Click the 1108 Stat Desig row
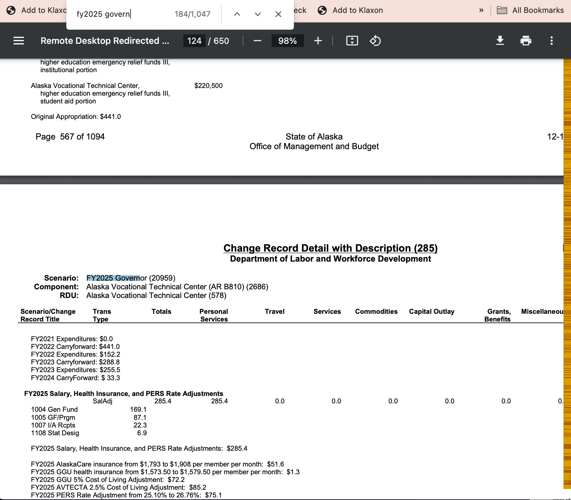 click(89, 433)
